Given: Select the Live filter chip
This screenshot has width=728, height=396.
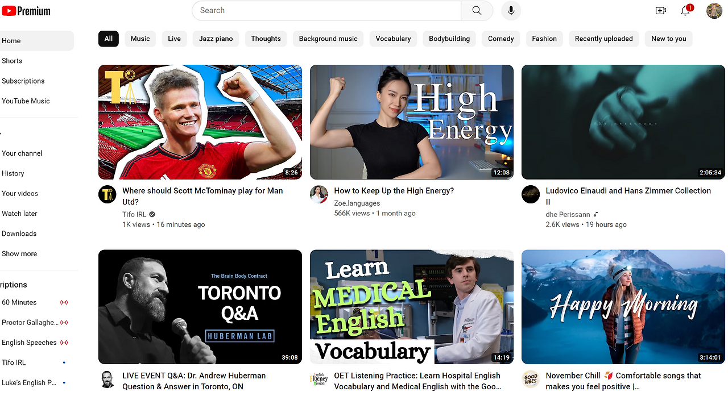Looking at the screenshot, I should [x=175, y=39].
